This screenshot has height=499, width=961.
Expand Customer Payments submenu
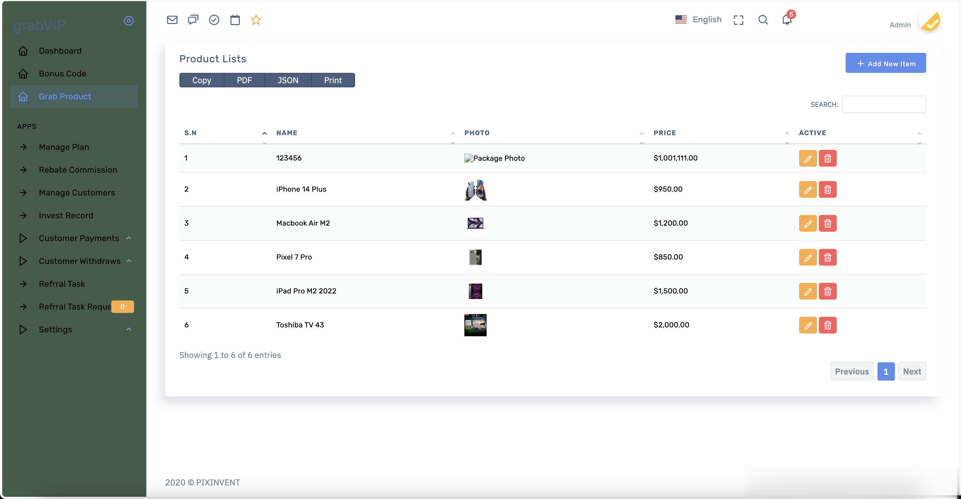[x=79, y=238]
